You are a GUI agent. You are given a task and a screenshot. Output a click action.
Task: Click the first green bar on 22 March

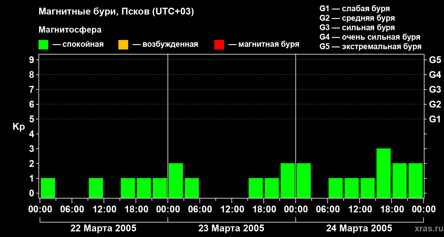[48, 188]
